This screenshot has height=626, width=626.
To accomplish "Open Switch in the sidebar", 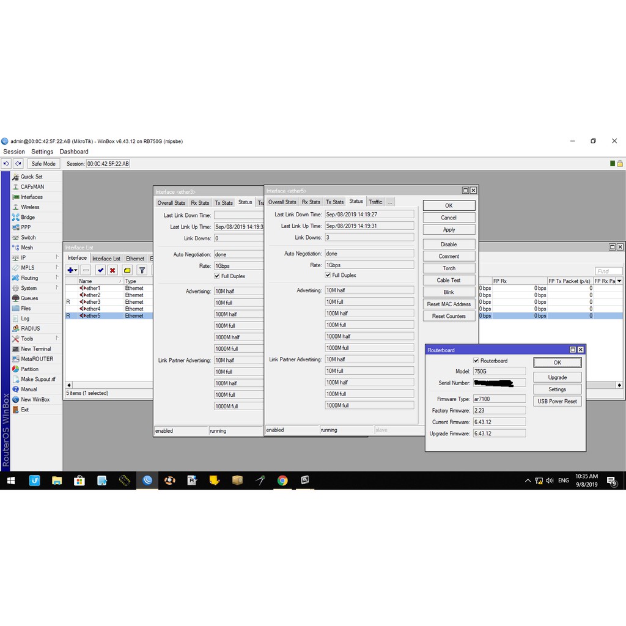I will [28, 237].
